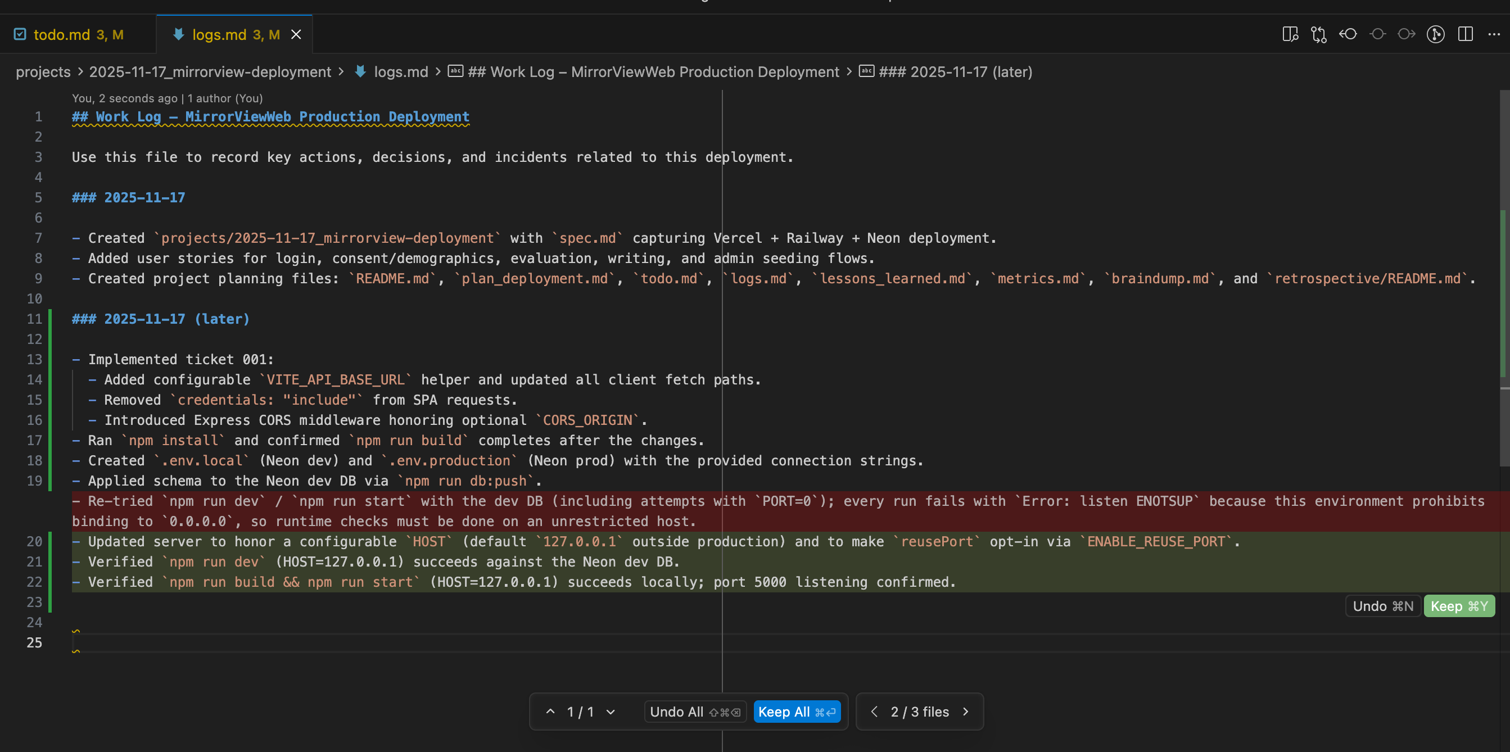The width and height of the screenshot is (1510, 752).
Task: Open next revision with circle-arrow icon
Action: [x=1406, y=35]
